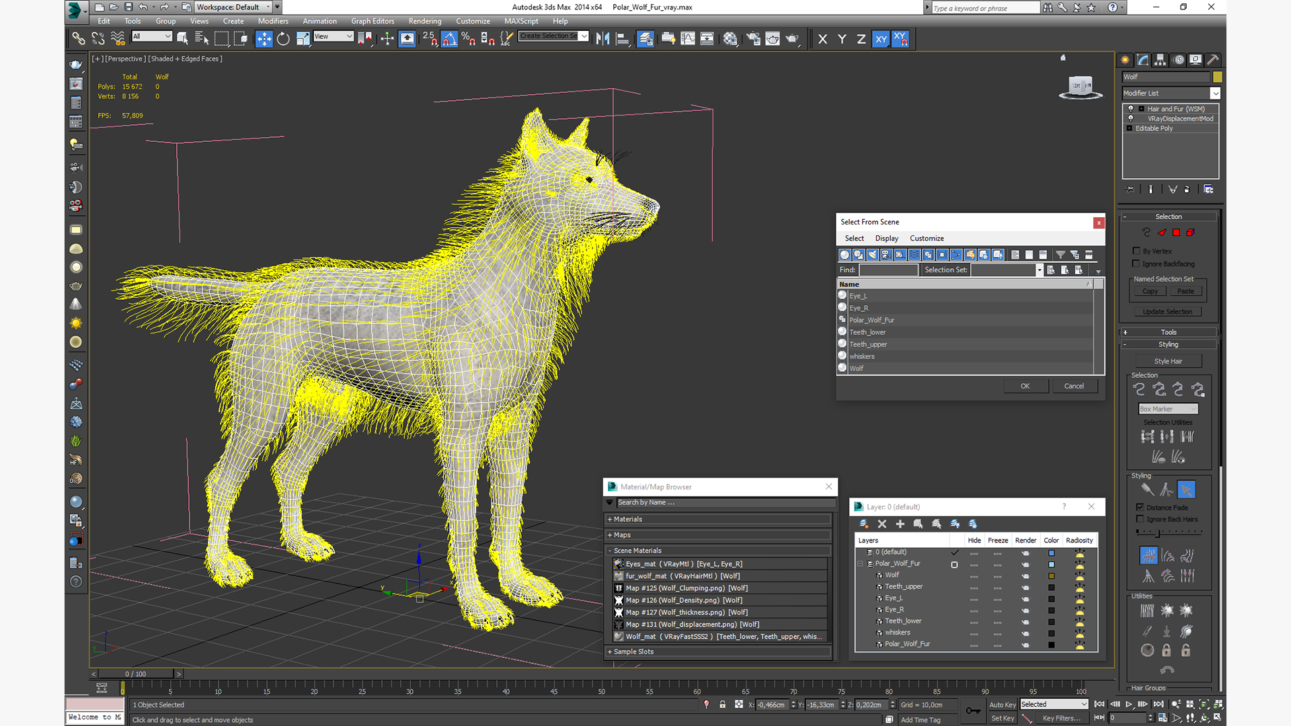The height and width of the screenshot is (726, 1291).
Task: Click the Wolf layer color swatch
Action: (1051, 575)
